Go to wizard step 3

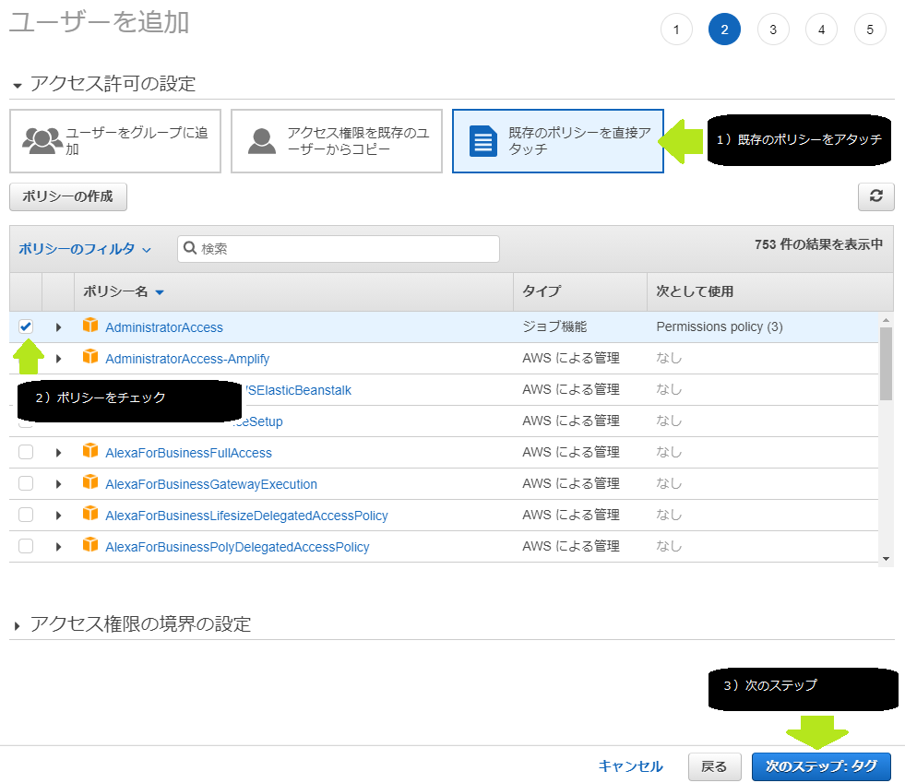(773, 30)
